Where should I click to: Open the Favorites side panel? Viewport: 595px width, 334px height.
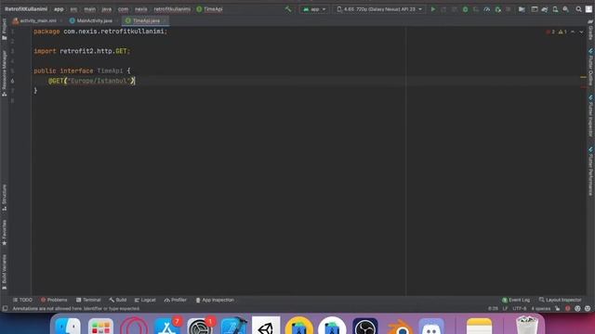pos(4,232)
